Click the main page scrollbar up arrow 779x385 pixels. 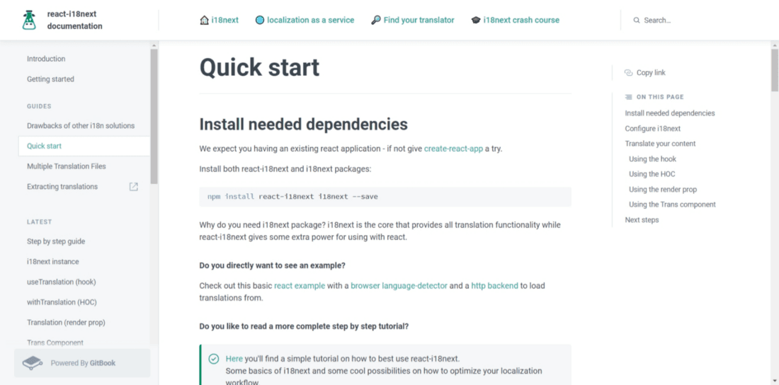click(x=775, y=45)
